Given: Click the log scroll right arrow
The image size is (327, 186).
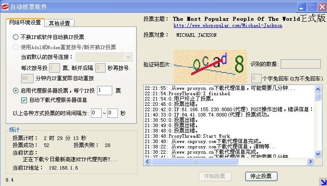Looking at the screenshot, I should (310, 162).
